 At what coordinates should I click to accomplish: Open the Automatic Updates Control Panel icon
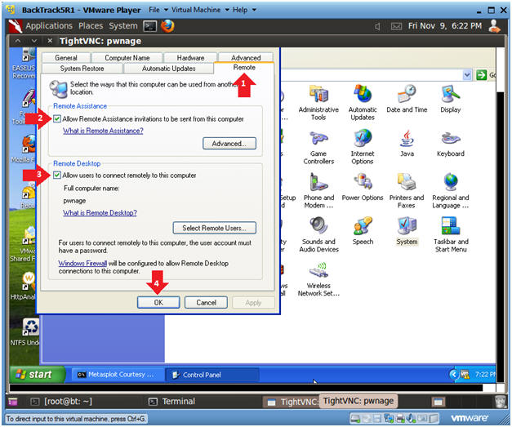363,102
